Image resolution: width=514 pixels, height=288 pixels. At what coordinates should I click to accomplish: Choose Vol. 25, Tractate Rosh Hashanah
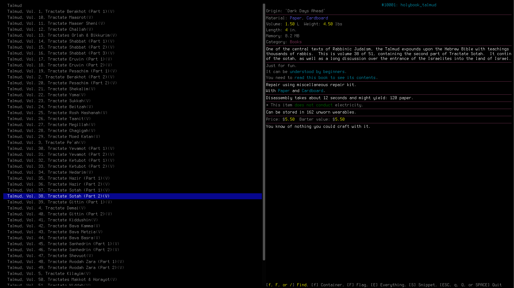(x=57, y=113)
